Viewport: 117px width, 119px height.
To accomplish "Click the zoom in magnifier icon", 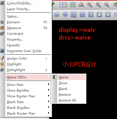I will (x=99, y=5).
